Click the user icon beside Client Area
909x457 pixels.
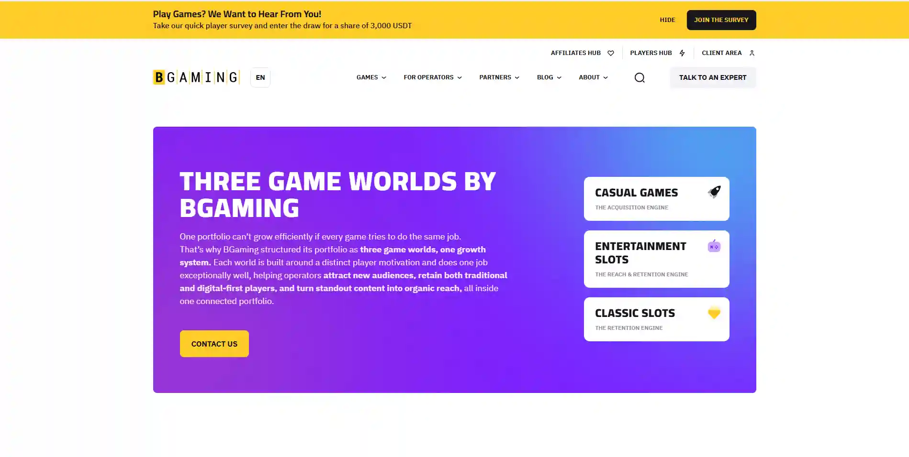[x=752, y=53]
